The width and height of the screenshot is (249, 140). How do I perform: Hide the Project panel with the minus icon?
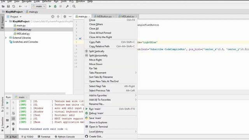tap(70, 16)
